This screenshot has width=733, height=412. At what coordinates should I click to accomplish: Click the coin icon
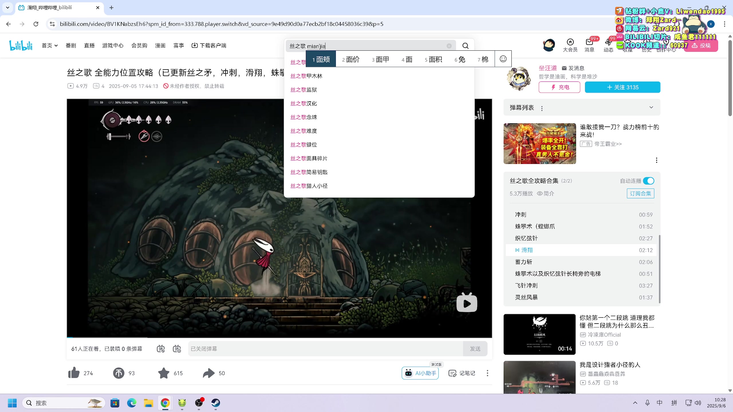pos(119,373)
